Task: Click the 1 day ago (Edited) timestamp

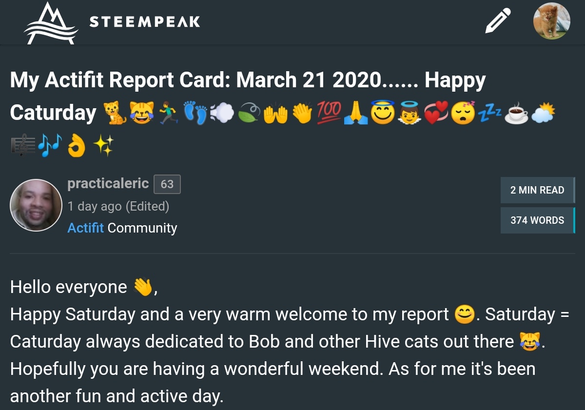Action: tap(118, 206)
